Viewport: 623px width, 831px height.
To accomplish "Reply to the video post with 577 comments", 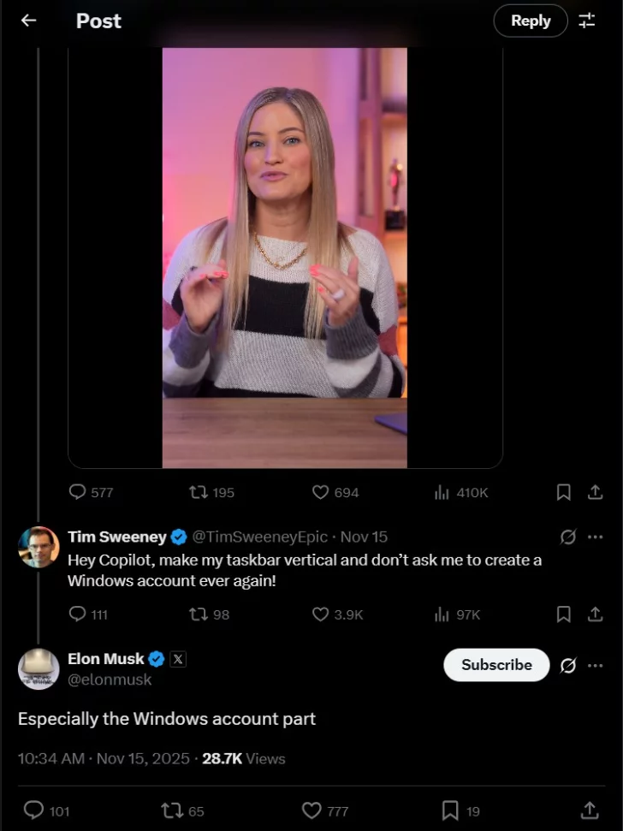I will coord(78,492).
